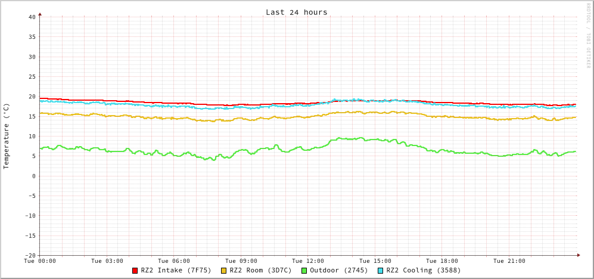
Task: Click the Tue 00:00 time axis label
Action: point(40,261)
